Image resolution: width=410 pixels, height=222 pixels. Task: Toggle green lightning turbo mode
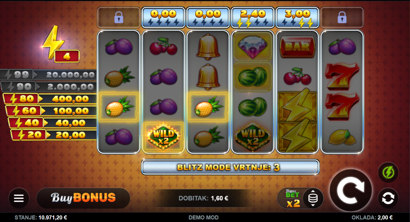[388, 173]
